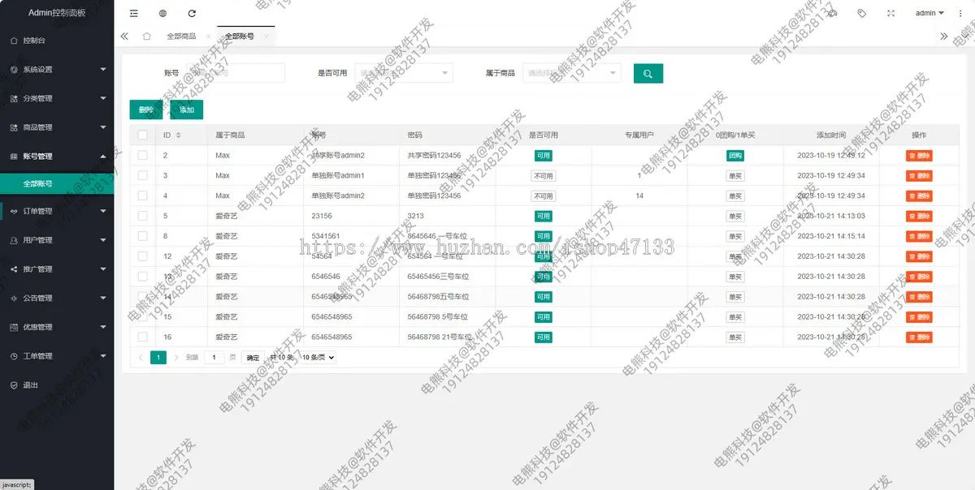This screenshot has width=975, height=490.
Task: Expand 用户管理 menu
Action: pyautogui.click(x=57, y=240)
